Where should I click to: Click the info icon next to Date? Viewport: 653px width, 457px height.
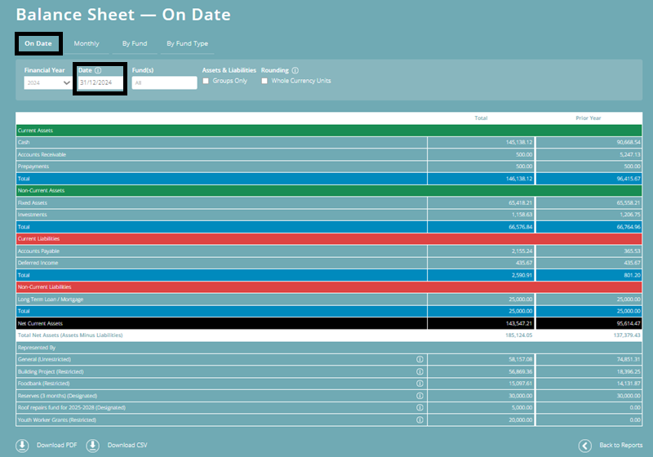click(x=98, y=70)
